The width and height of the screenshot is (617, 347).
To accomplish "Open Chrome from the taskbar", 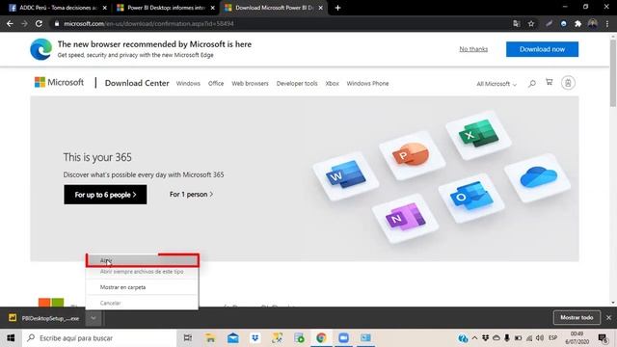I will point(321,338).
